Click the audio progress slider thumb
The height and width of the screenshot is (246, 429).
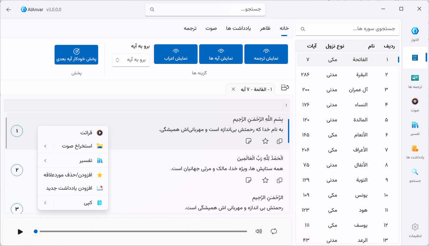36,232
